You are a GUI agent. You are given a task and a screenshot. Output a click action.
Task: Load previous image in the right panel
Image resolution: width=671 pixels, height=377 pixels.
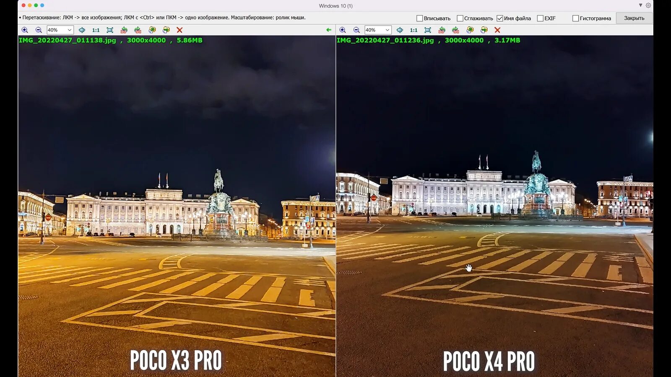pyautogui.click(x=470, y=30)
